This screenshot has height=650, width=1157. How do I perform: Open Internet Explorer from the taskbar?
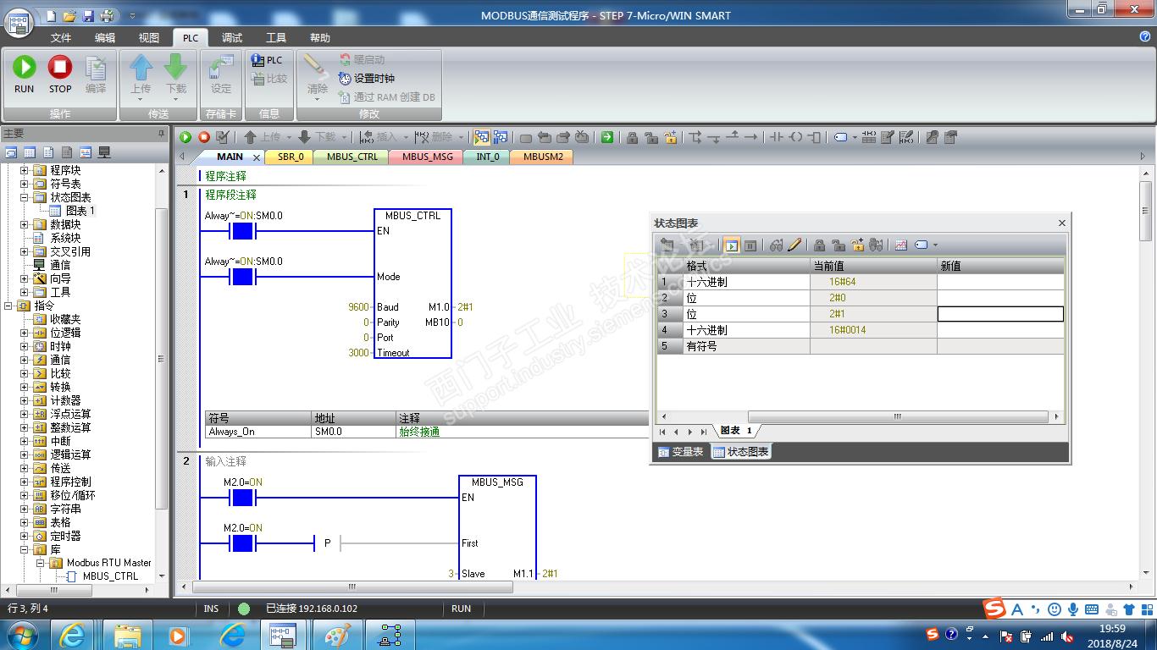click(72, 635)
